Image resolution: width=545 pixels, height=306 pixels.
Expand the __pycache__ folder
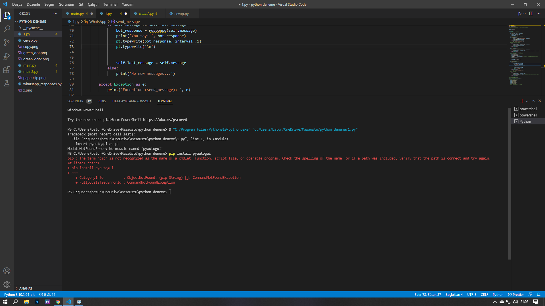[x=33, y=28]
